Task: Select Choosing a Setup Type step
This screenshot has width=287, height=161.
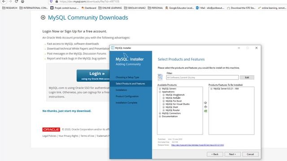Action: [127, 77]
